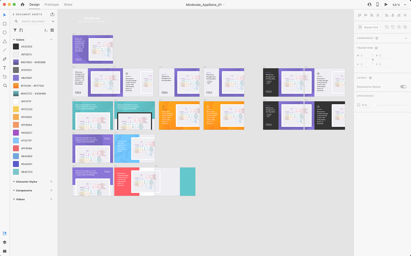Add a component via Components plus in assets

pos(51,191)
